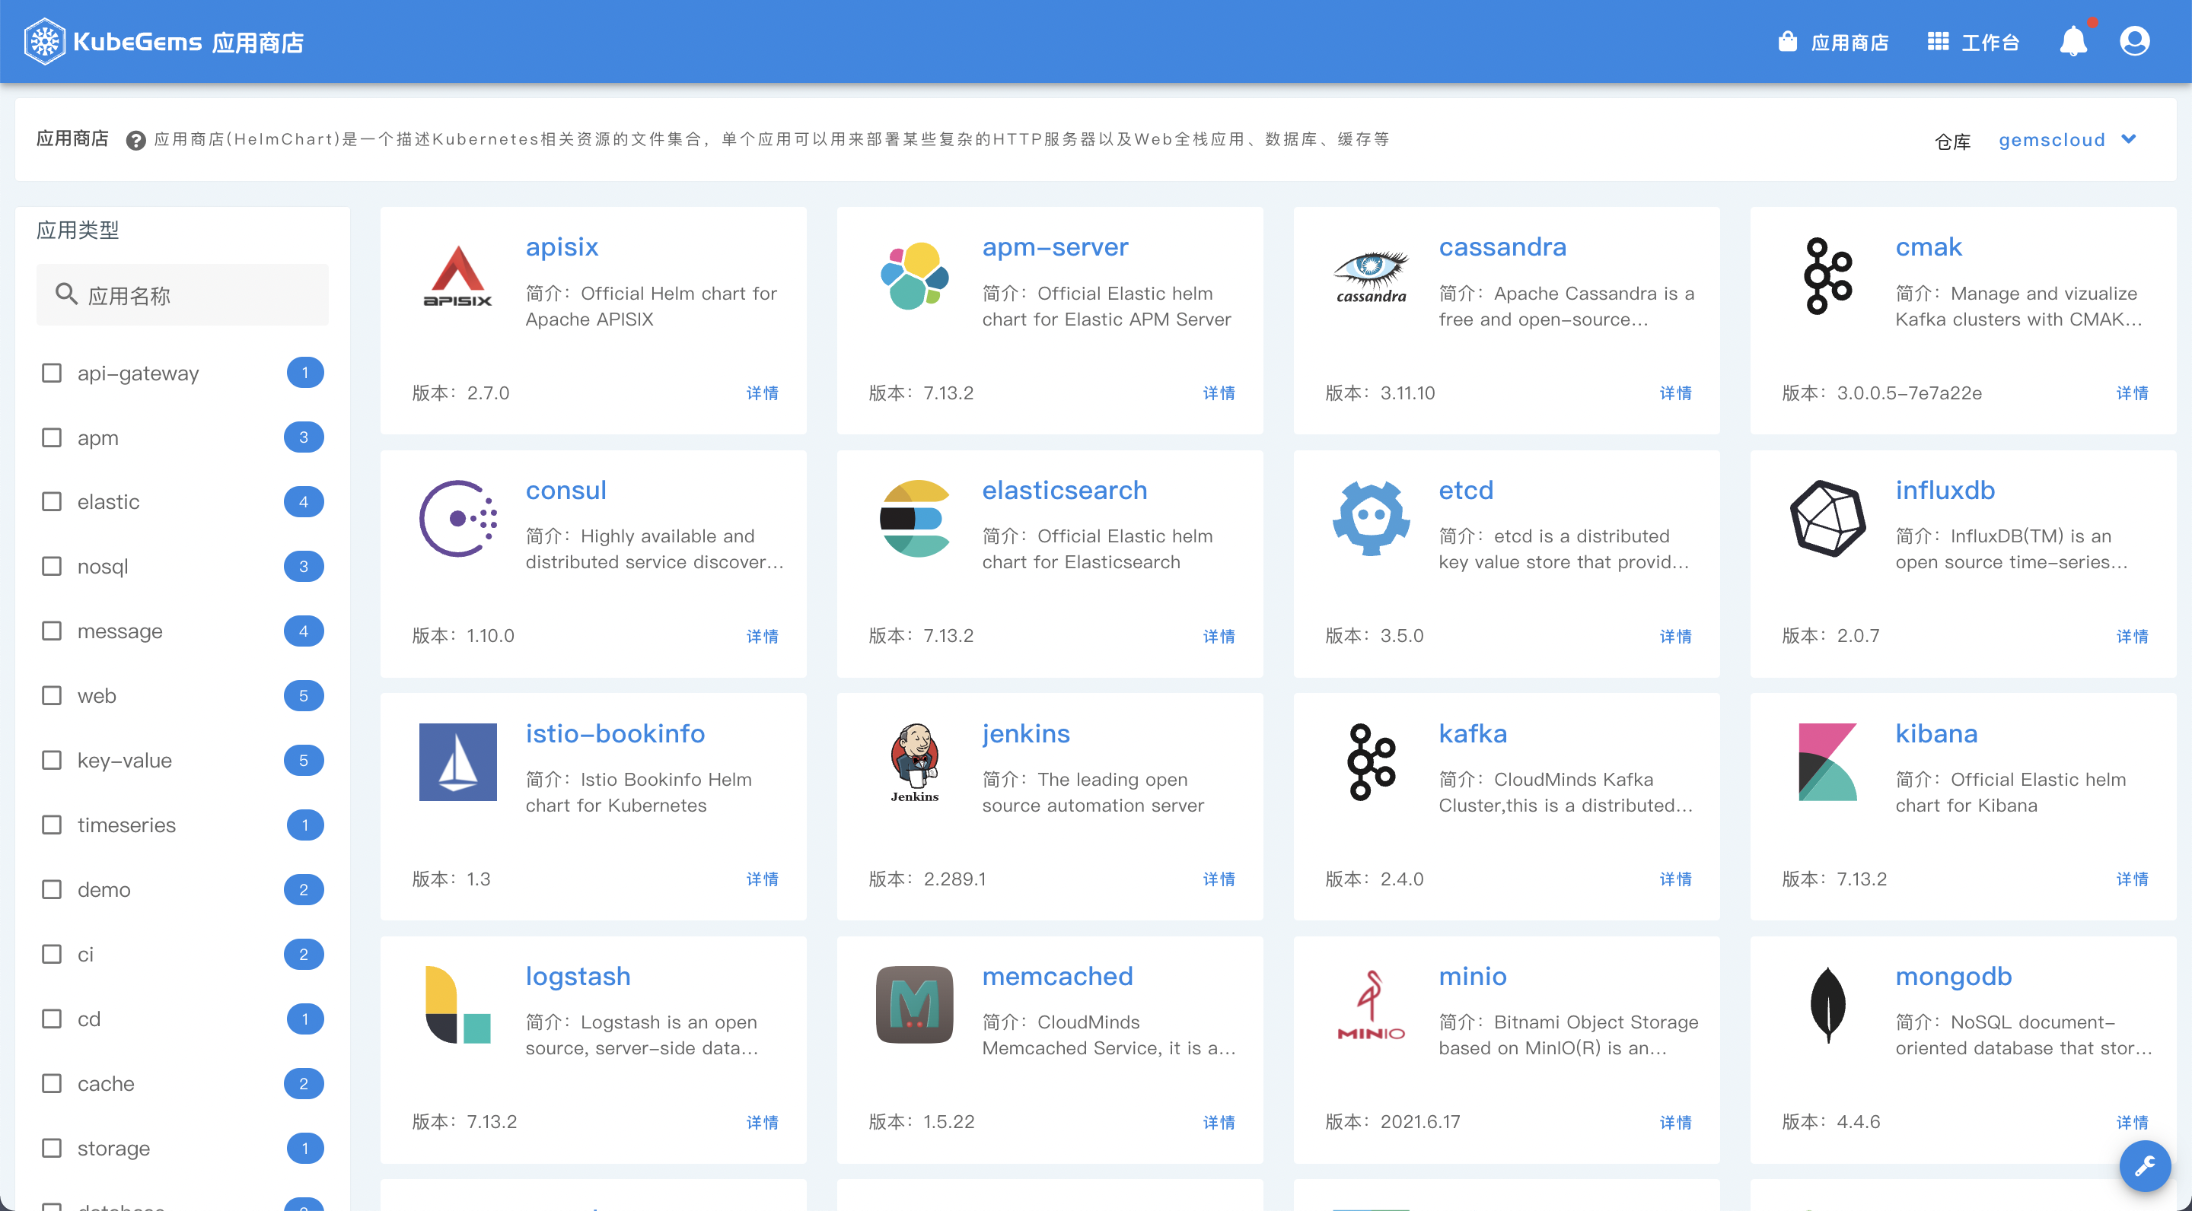Click the consul logo icon
The width and height of the screenshot is (2192, 1211).
click(457, 518)
